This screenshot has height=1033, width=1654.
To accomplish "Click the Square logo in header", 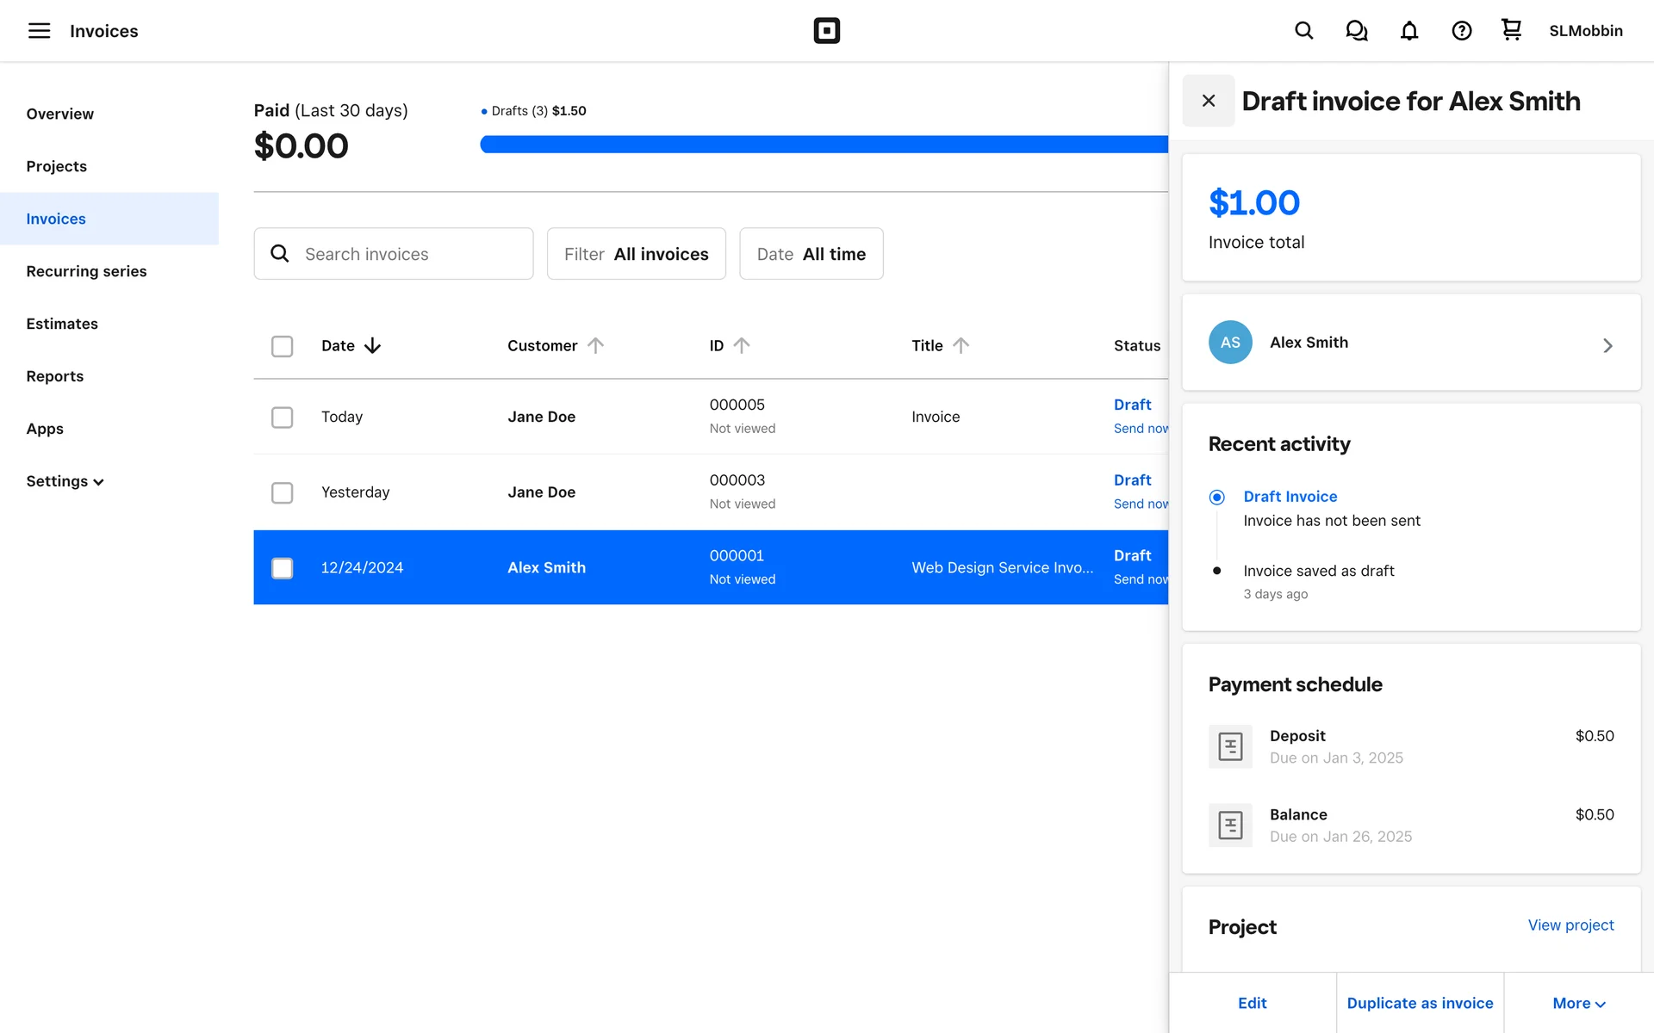I will coord(826,31).
